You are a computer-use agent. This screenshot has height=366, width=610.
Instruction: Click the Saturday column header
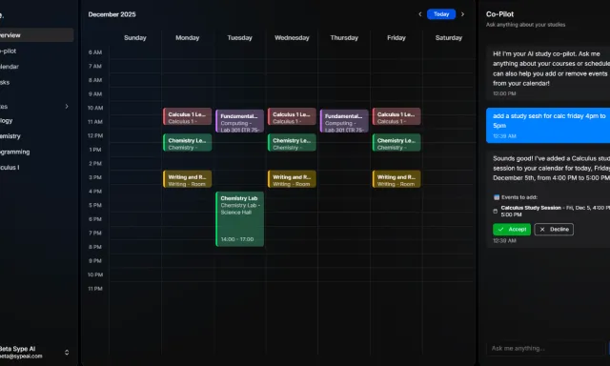(449, 38)
